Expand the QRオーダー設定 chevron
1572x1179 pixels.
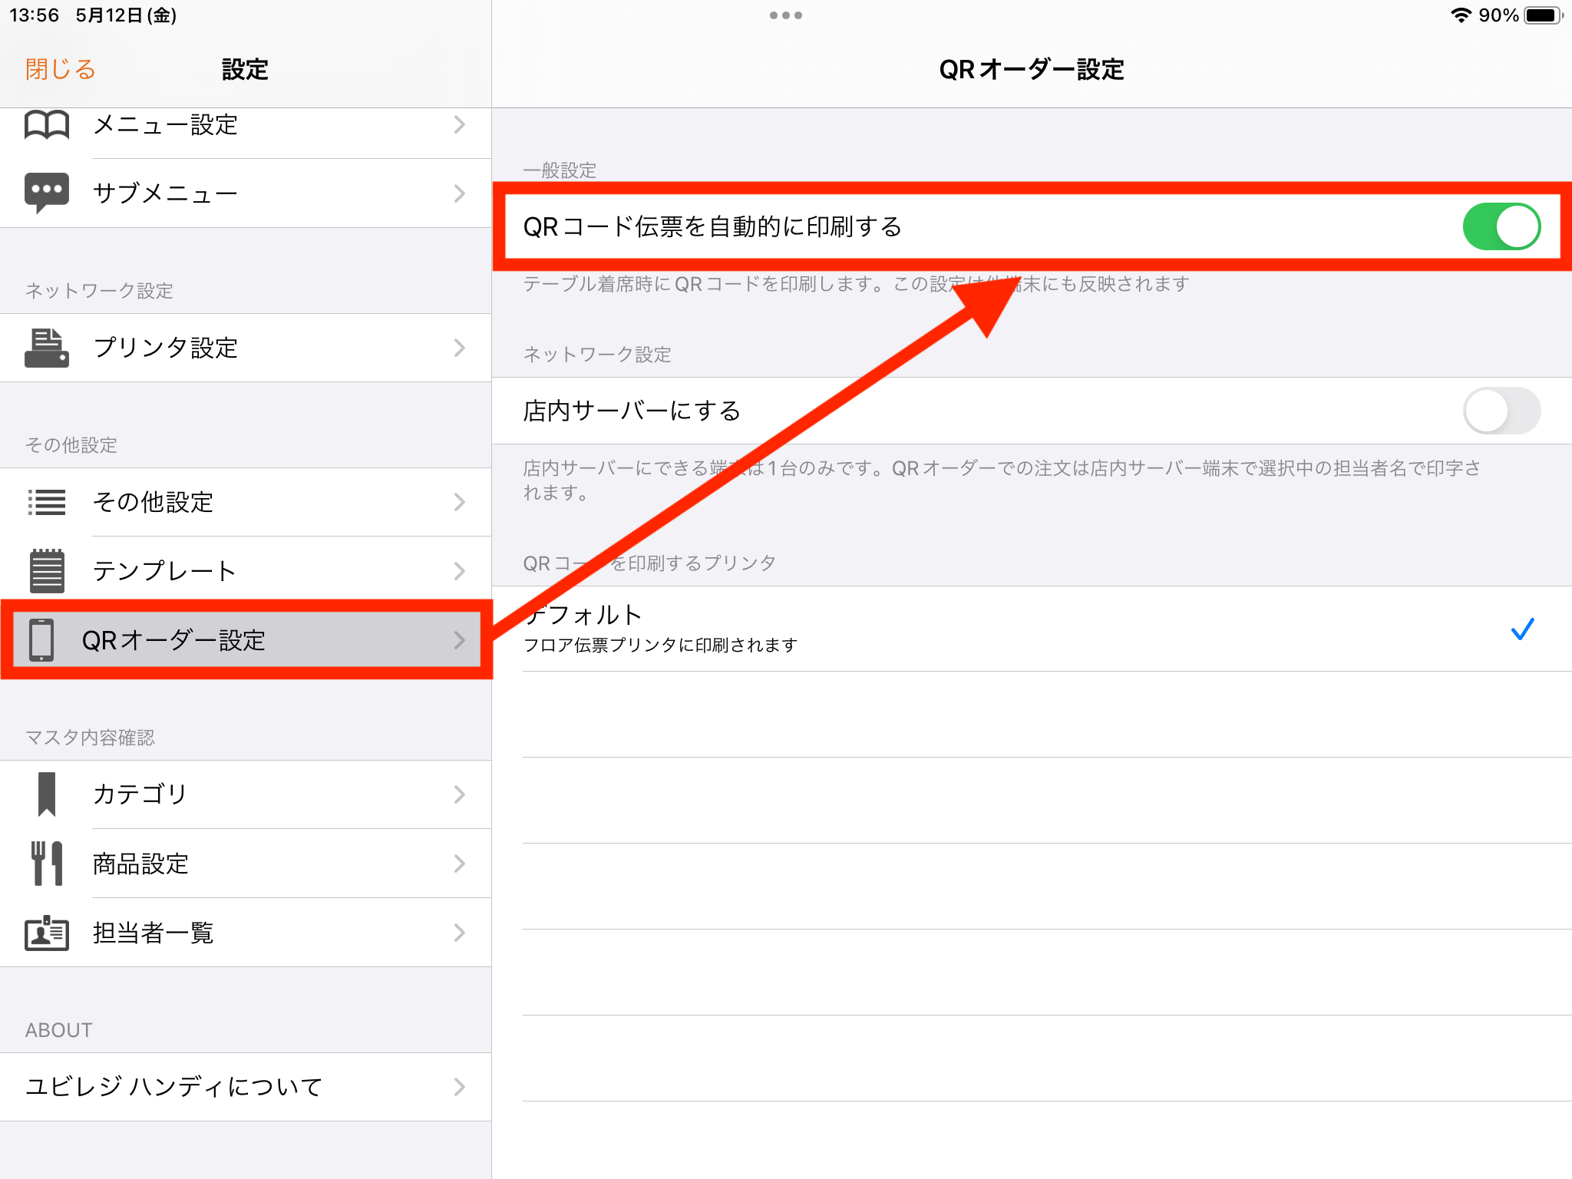click(x=459, y=639)
